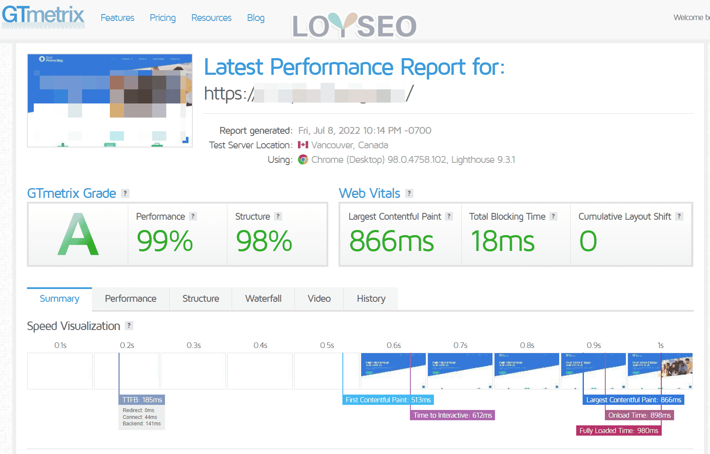Image resolution: width=710 pixels, height=454 pixels.
Task: Click the Web Vitals heading
Action: point(370,193)
